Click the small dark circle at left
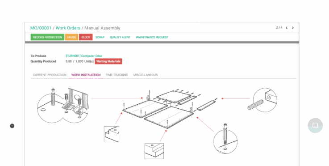The width and height of the screenshot is (329, 166). click(x=12, y=126)
